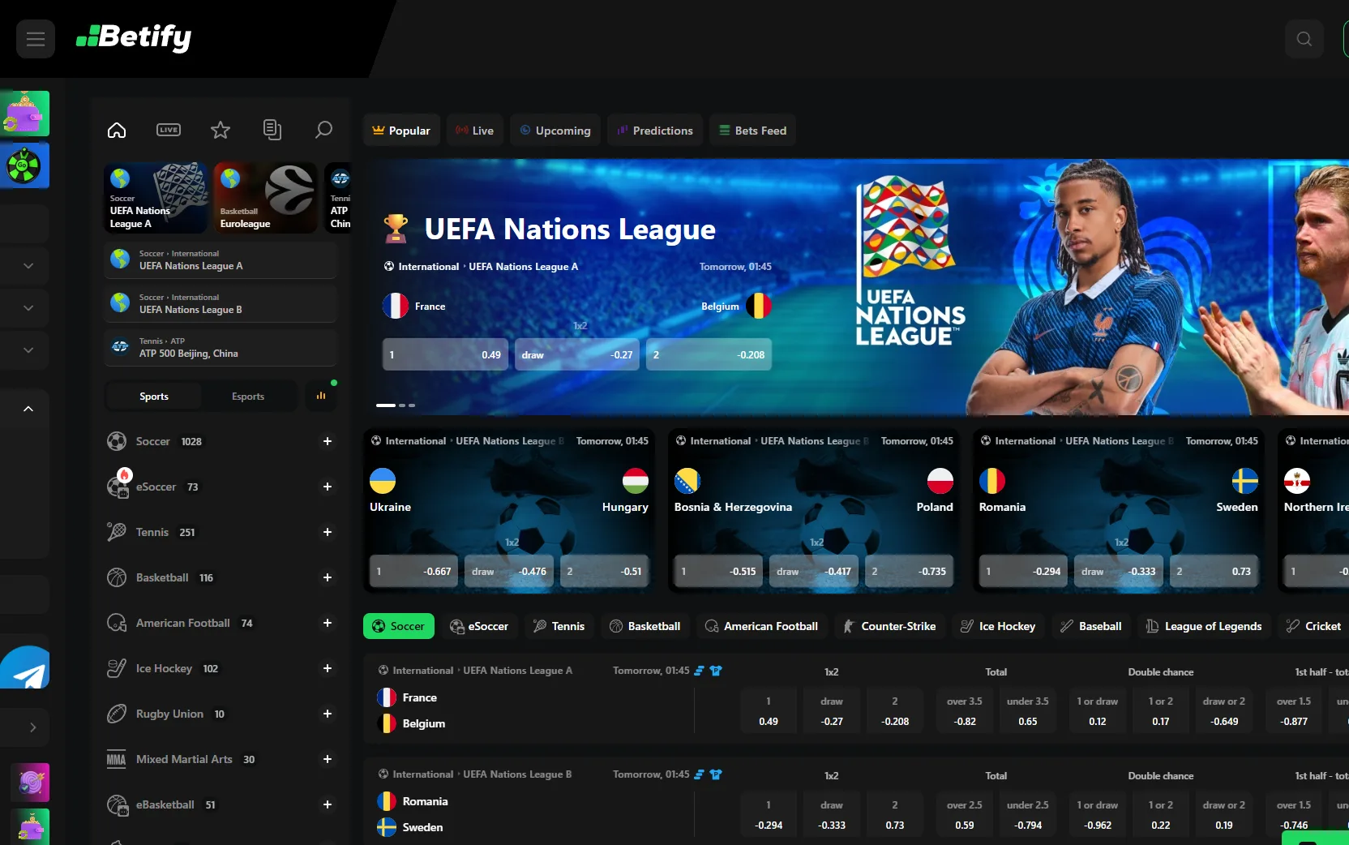Open jersey lineup icon for France-Belgium
The height and width of the screenshot is (845, 1349).
click(716, 671)
